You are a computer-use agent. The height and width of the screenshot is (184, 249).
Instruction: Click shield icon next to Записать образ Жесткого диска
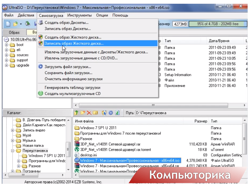[41, 43]
